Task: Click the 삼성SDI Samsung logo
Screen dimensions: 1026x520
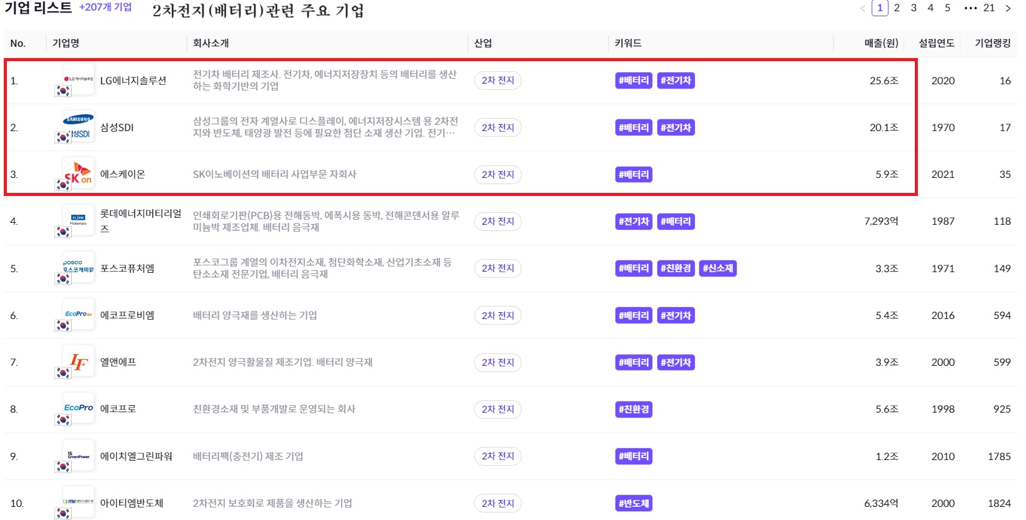Action: (78, 126)
